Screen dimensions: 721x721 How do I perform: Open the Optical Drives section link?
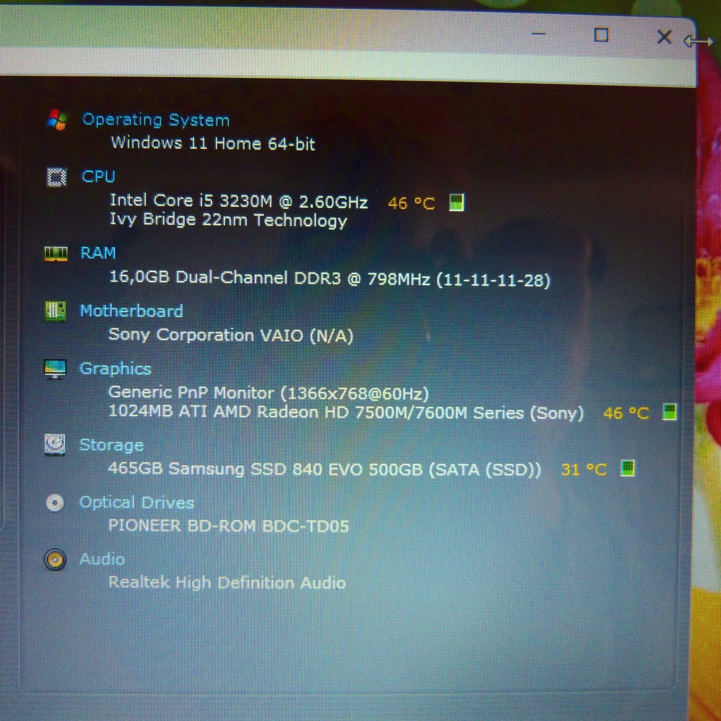(137, 502)
